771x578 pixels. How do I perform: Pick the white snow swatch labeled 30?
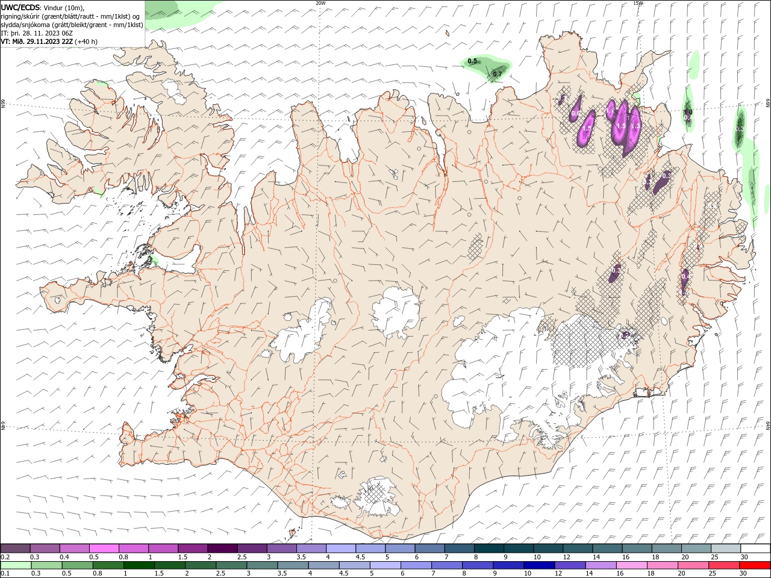point(755,548)
